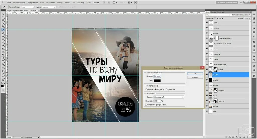Toggle Quick Mask mode icon

click(x=3, y=90)
